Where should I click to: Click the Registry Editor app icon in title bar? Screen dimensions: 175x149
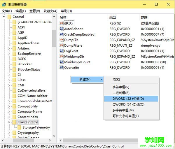(x=4, y=4)
